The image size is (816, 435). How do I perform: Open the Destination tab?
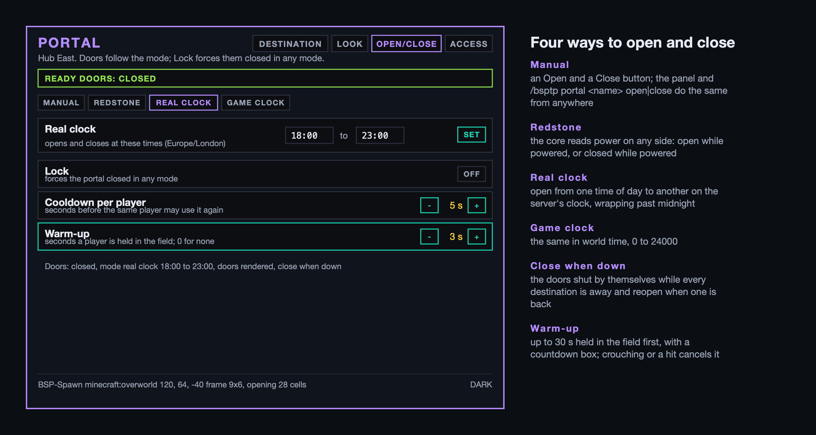pyautogui.click(x=290, y=43)
